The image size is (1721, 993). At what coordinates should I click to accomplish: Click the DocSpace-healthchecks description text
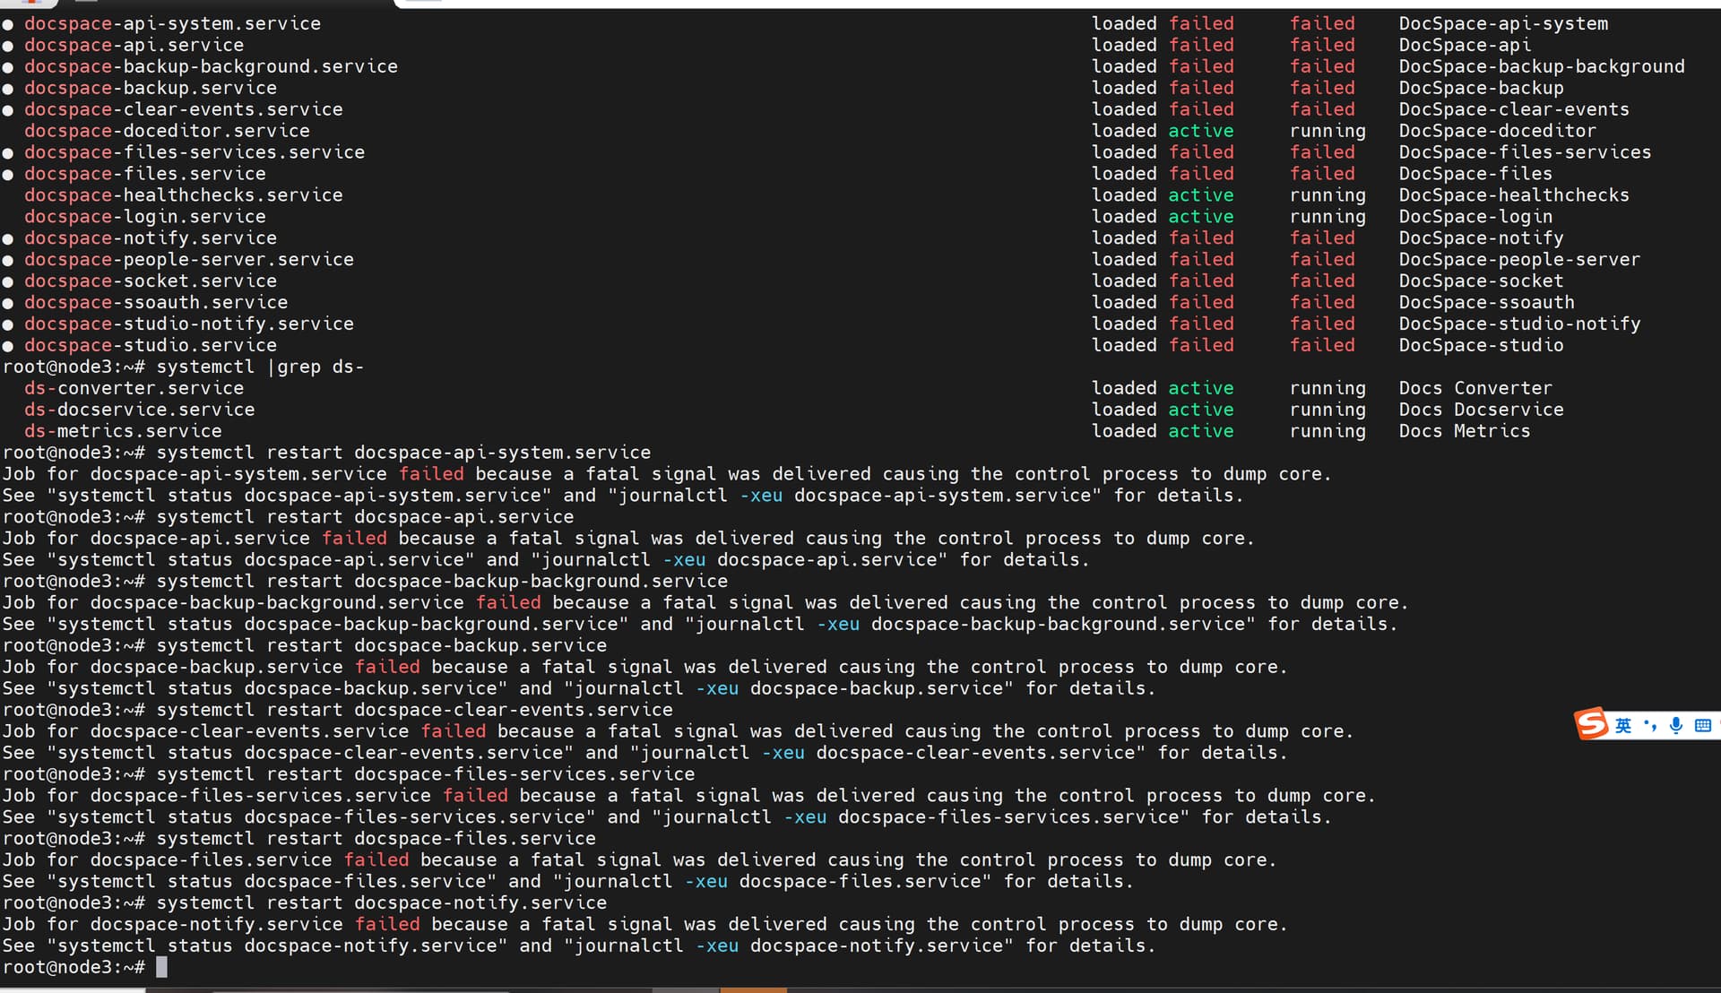click(1514, 195)
